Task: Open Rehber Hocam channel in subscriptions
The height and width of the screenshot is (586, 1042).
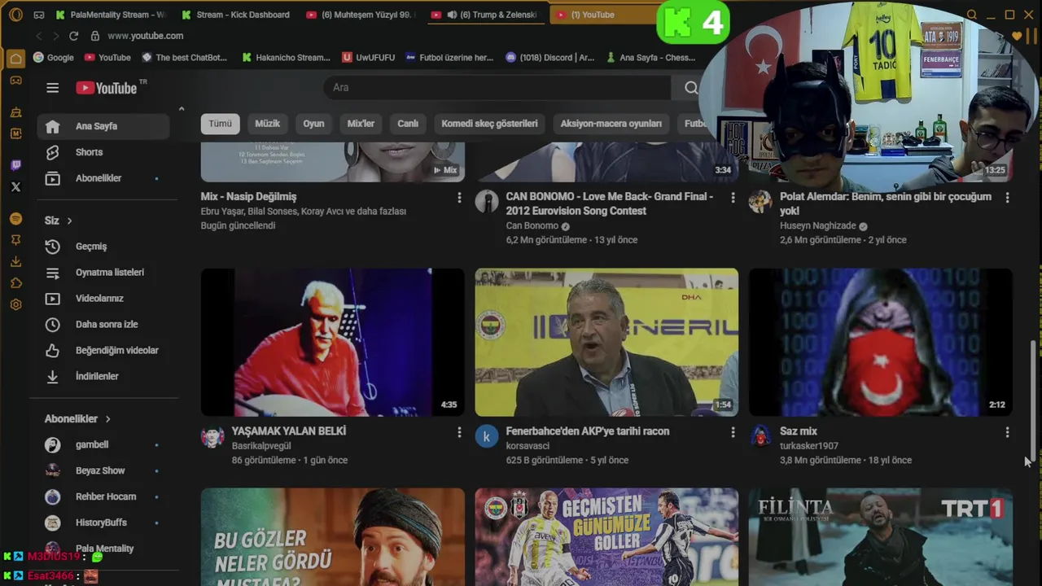Action: click(x=103, y=497)
